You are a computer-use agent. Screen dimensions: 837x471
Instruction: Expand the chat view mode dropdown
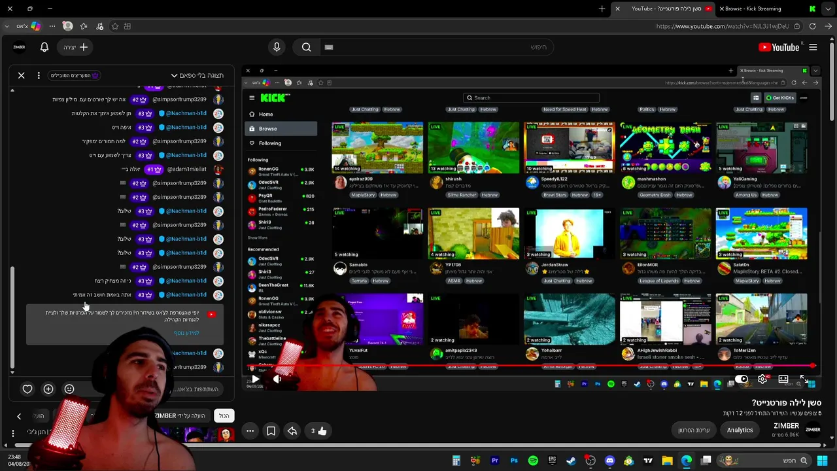click(197, 75)
